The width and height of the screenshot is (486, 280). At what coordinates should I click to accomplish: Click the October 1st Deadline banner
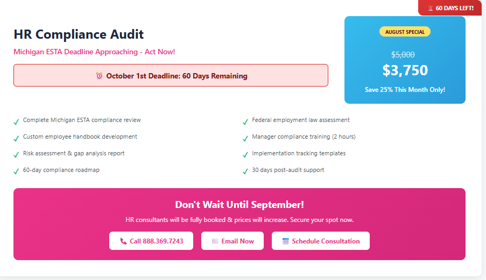tap(171, 75)
